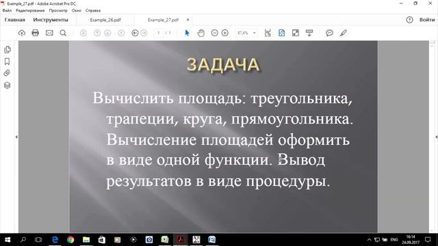The width and height of the screenshot is (438, 246).
Task: Add a comment speech bubble
Action: [x=330, y=33]
